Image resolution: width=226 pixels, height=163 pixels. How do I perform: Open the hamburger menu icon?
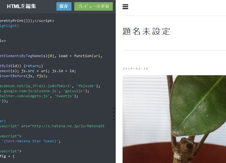point(125,7)
